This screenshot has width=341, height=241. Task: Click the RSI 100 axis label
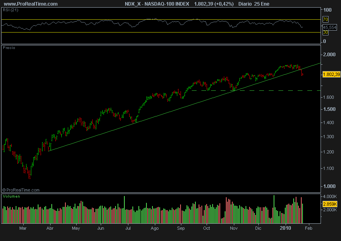coord(327,10)
